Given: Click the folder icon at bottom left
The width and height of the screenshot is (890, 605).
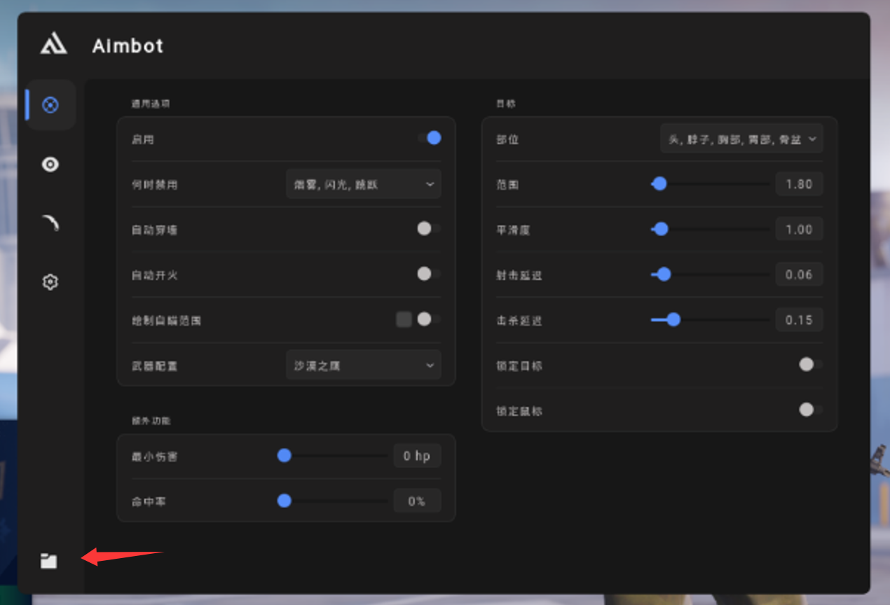Looking at the screenshot, I should pyautogui.click(x=48, y=561).
